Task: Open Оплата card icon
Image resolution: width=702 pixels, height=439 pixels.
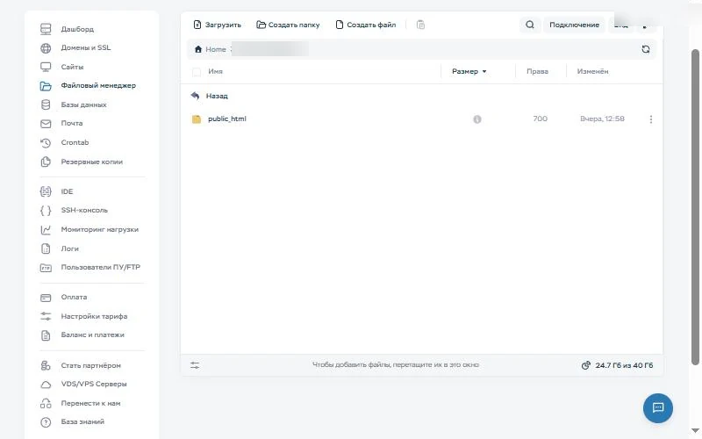Action: 46,298
